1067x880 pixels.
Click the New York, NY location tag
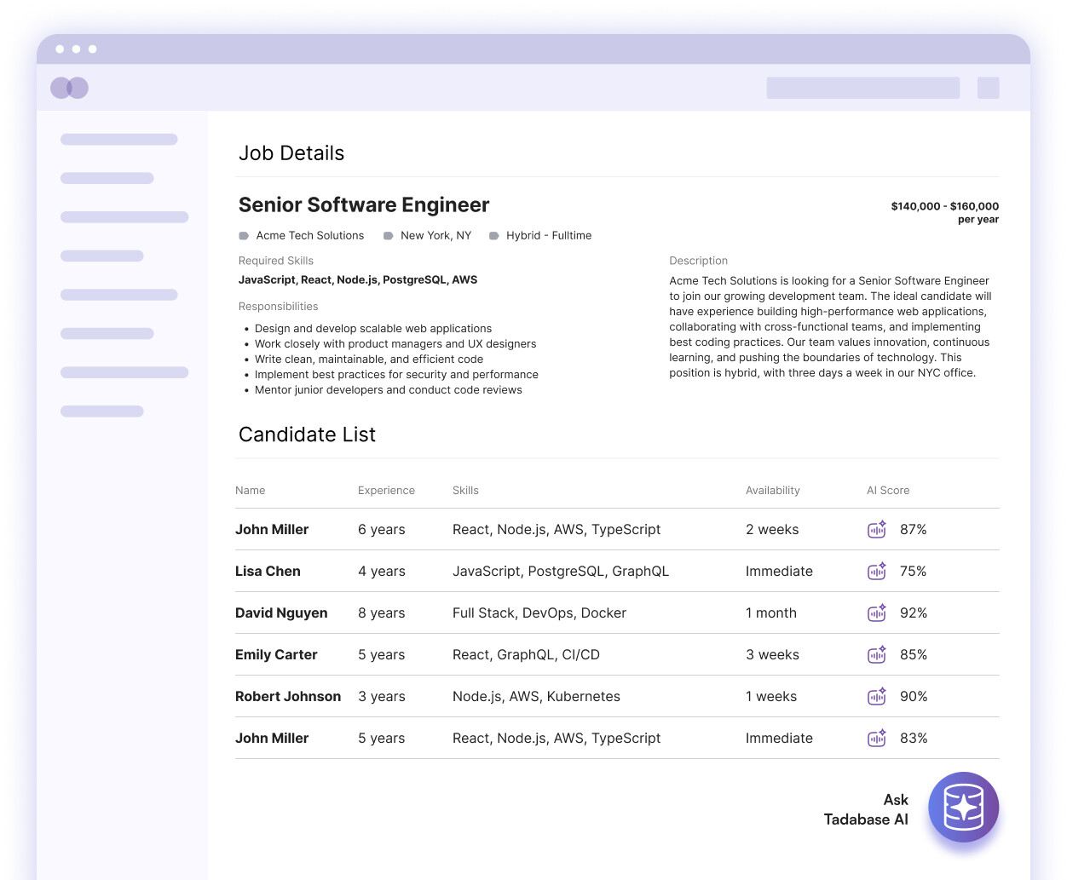(x=427, y=235)
